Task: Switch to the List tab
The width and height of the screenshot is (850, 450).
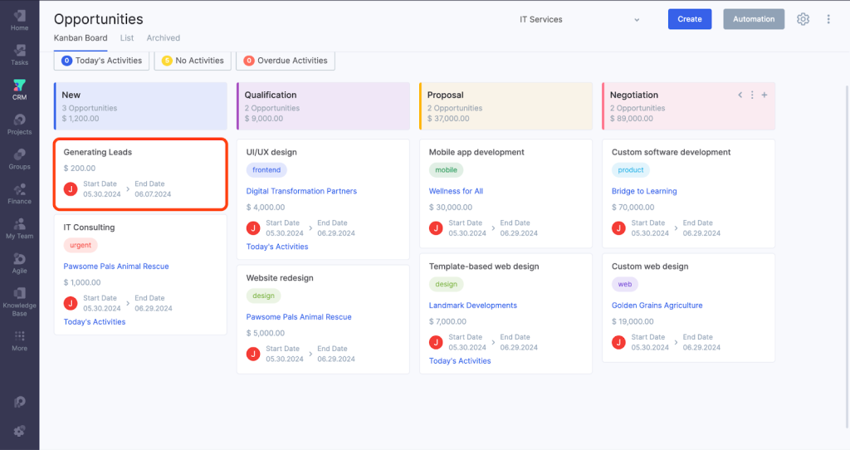Action: click(127, 38)
